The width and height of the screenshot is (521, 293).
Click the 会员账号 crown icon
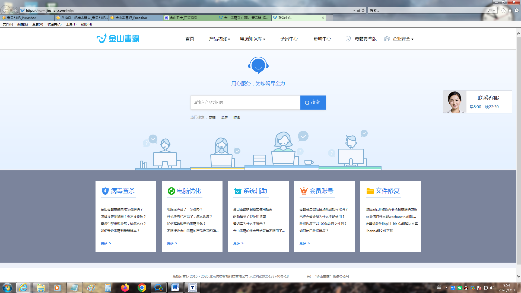tap(304, 191)
